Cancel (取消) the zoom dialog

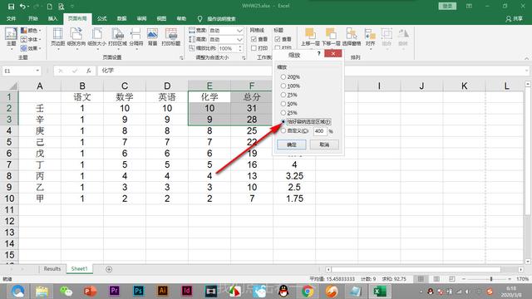(x=324, y=145)
